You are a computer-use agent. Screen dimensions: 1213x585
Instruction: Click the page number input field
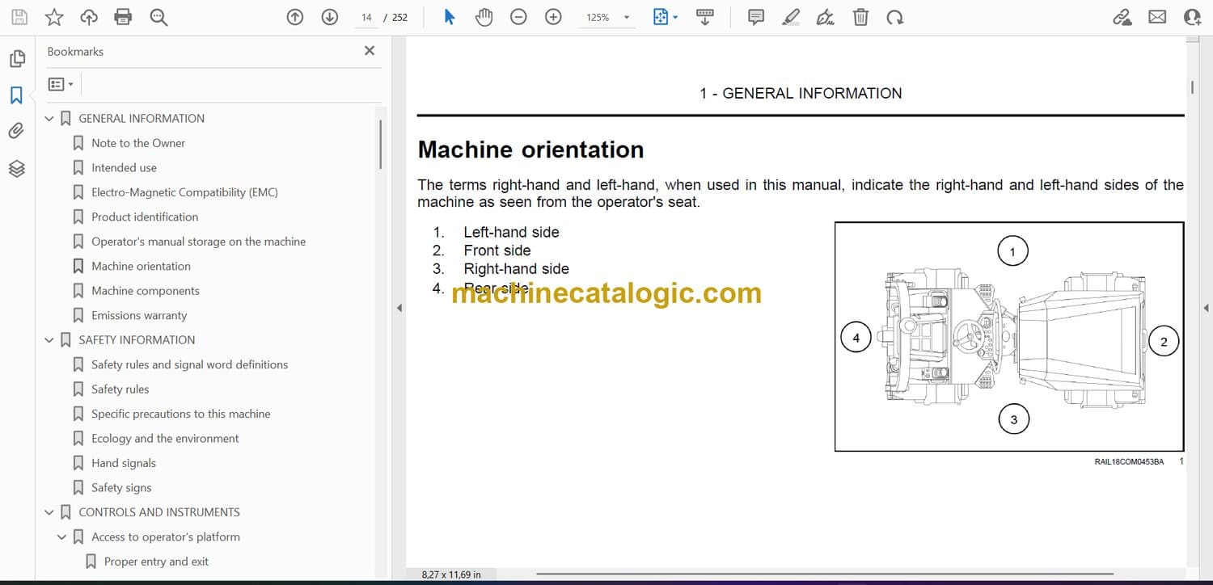pos(366,17)
